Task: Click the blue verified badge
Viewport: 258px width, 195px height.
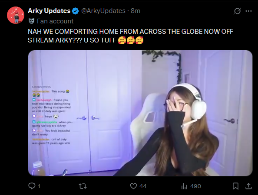Action: pyautogui.click(x=76, y=11)
